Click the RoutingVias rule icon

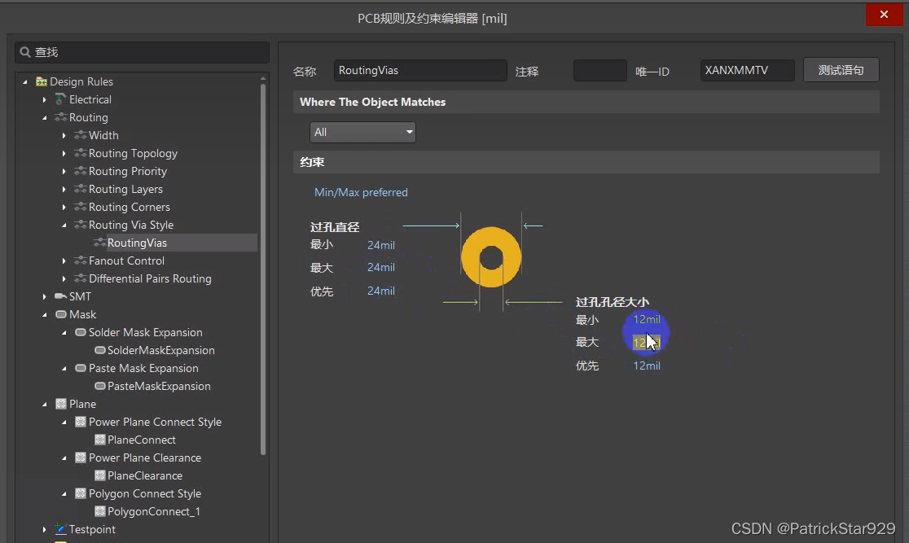[x=99, y=243]
